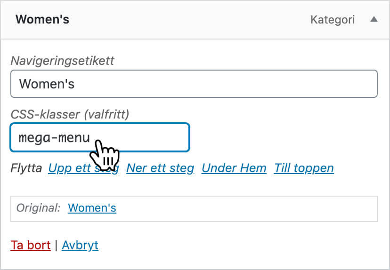Screen dimensions: 390x270
Task: Click the Navigeringsetikett field label
Action: (63, 61)
